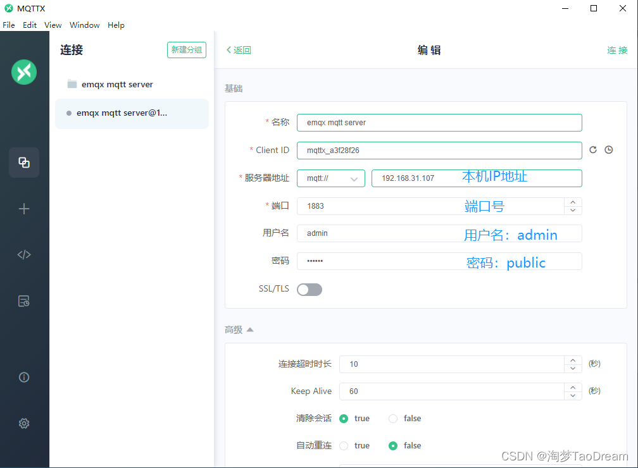Click the 用户名 field containing admin

tap(439, 233)
